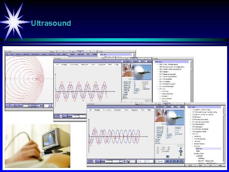229x172 pixels.
Task: Open the Kalkulator menu in the middle window
Action: coord(85,64)
